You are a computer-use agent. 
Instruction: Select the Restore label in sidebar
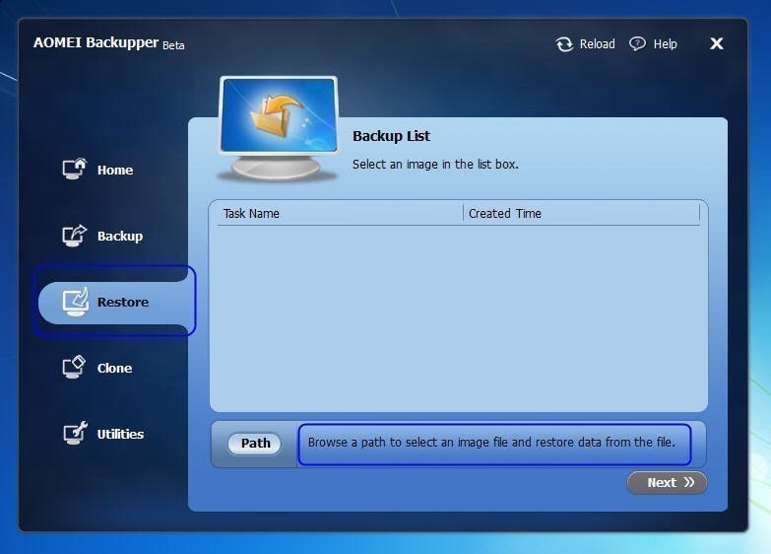123,302
